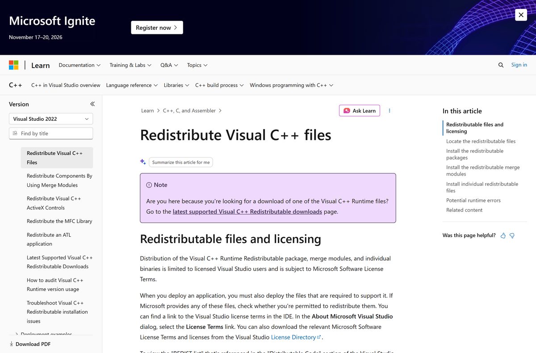Click the thumbs down not helpful icon

pyautogui.click(x=512, y=235)
